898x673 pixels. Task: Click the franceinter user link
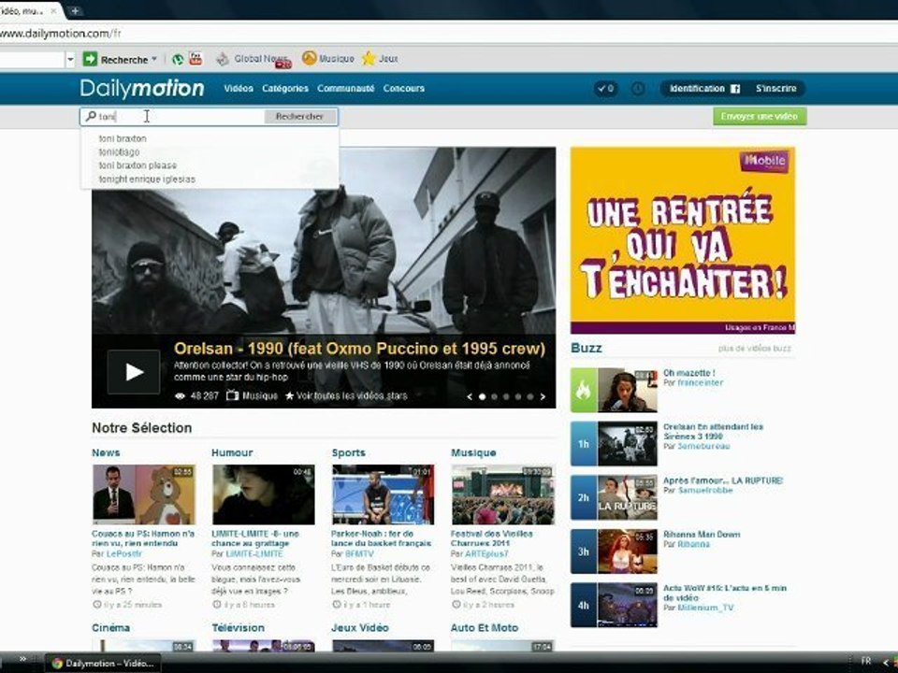(700, 383)
